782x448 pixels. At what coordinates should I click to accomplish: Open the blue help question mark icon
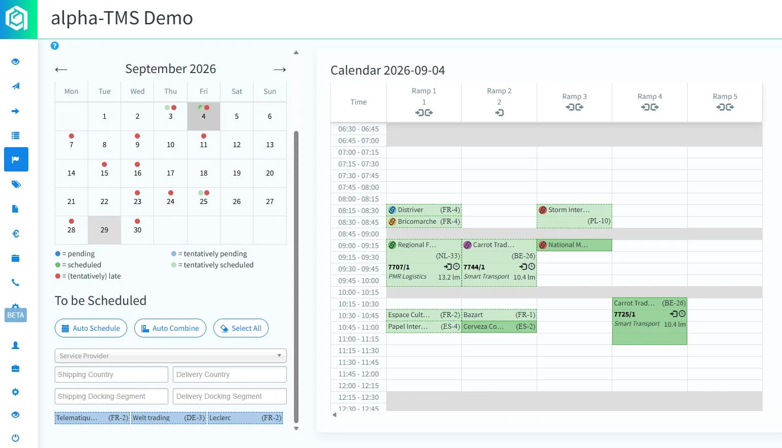tap(55, 46)
